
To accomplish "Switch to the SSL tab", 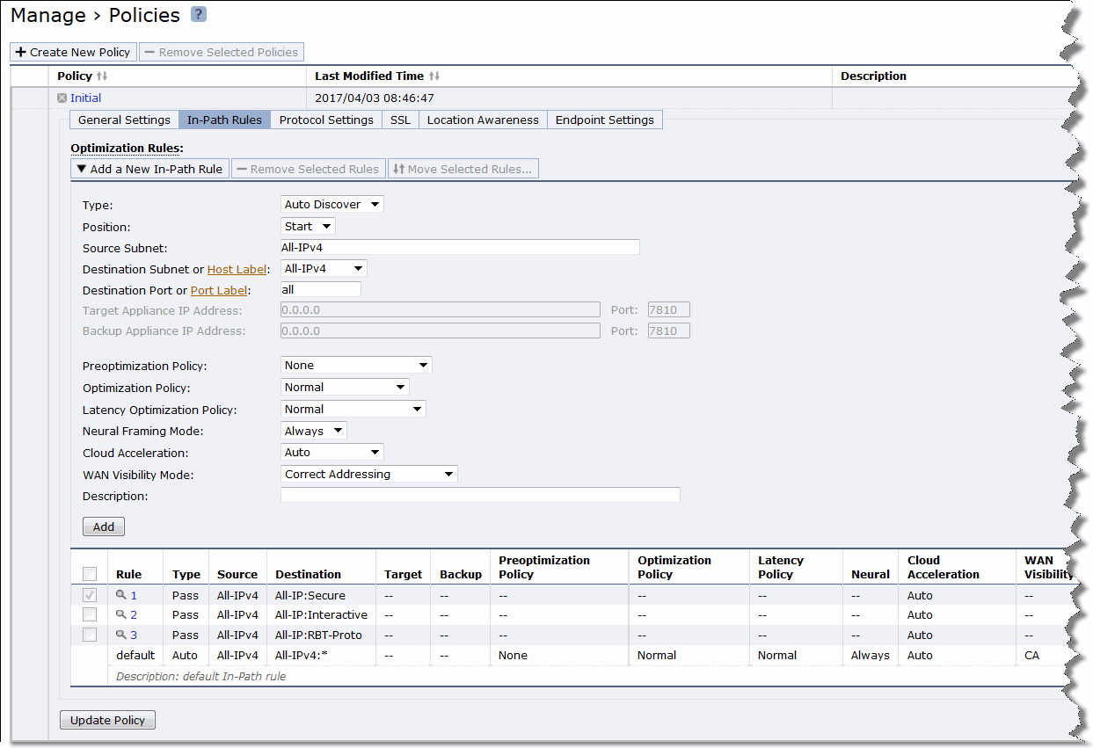I will [x=400, y=120].
